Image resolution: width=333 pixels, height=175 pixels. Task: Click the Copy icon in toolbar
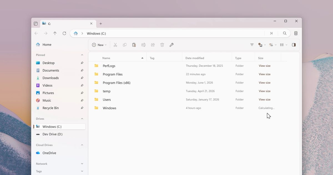(125, 45)
